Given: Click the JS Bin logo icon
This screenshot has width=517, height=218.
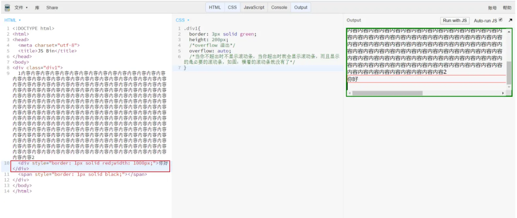Looking at the screenshot, I should click(x=7, y=7).
